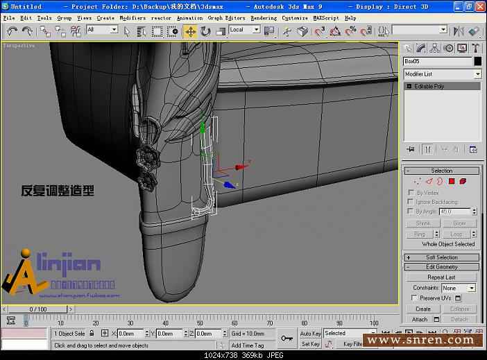This screenshot has height=360, width=487.
Task: Open the Utilities hammer panel tab
Action: coord(476,48)
